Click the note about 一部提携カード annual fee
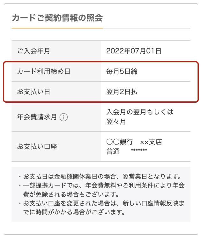This screenshot has height=238, width=202. [x=102, y=189]
